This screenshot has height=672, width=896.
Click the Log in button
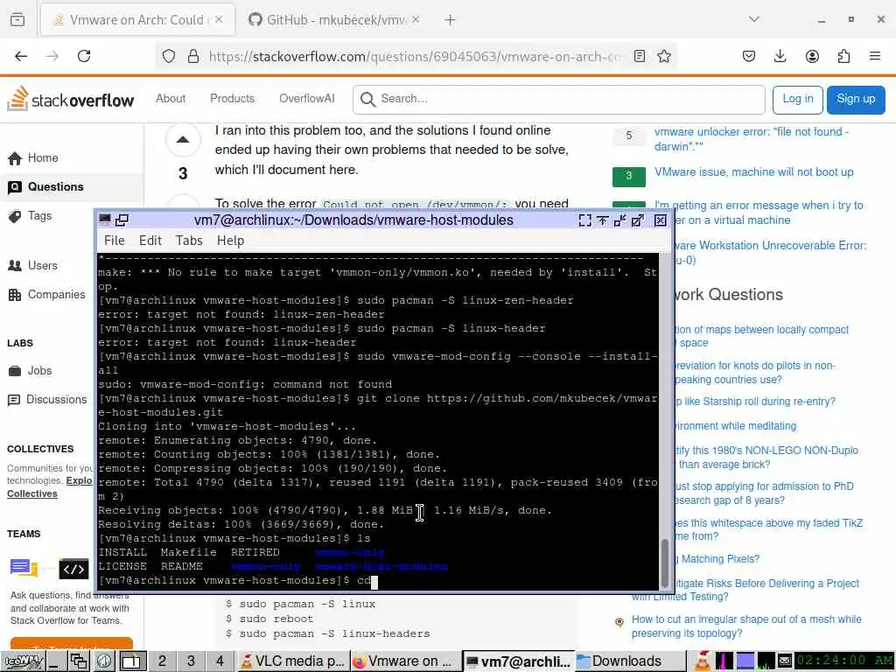pyautogui.click(x=798, y=100)
